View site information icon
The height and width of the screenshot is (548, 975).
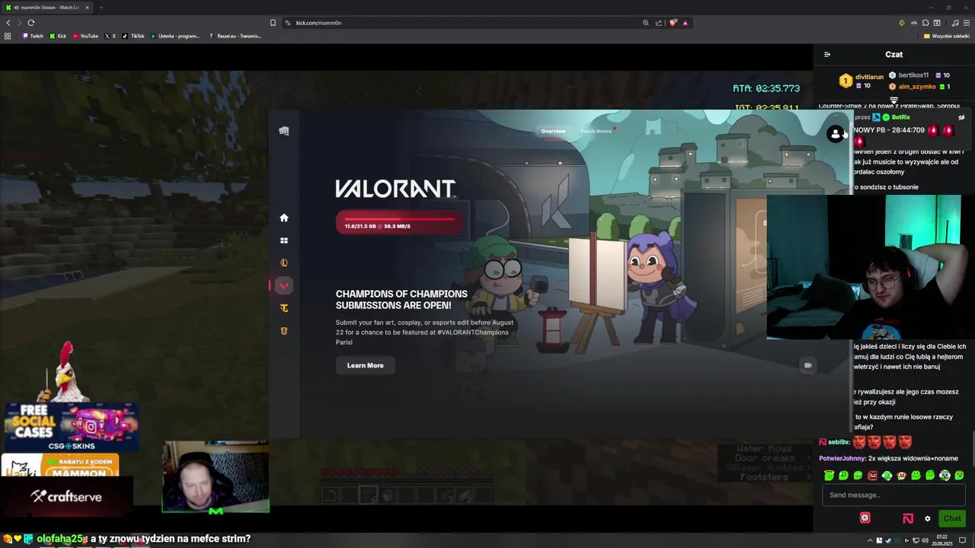[x=288, y=23]
